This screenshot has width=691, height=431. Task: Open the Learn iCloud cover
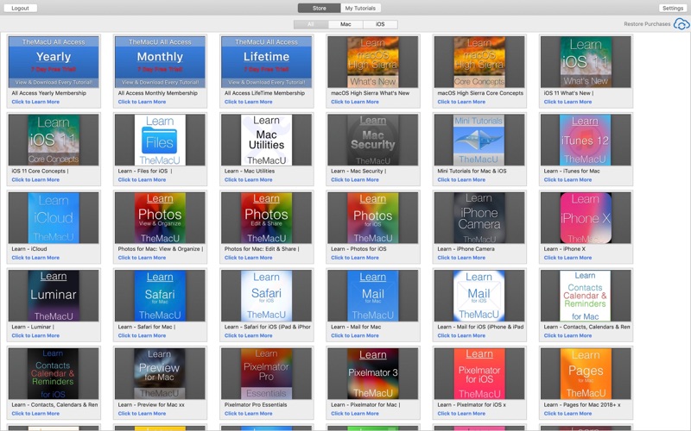click(x=54, y=218)
